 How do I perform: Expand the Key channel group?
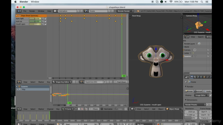tap(18, 90)
